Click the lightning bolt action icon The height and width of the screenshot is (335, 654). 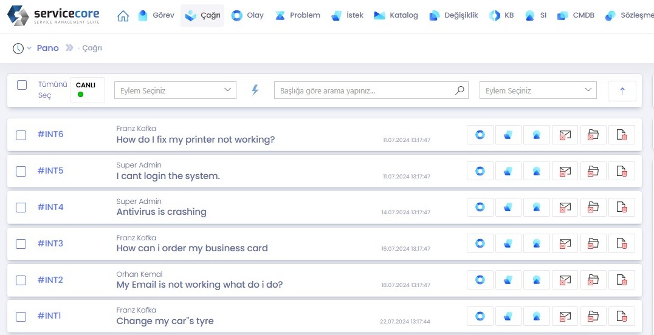[255, 90]
